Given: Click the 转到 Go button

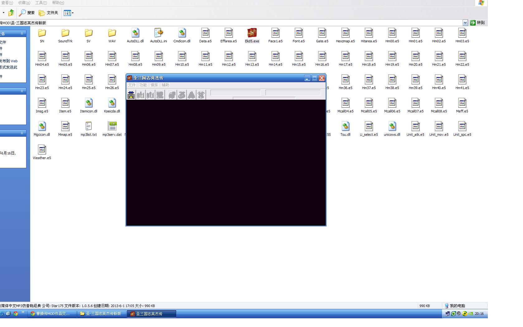Looking at the screenshot, I should [478, 23].
